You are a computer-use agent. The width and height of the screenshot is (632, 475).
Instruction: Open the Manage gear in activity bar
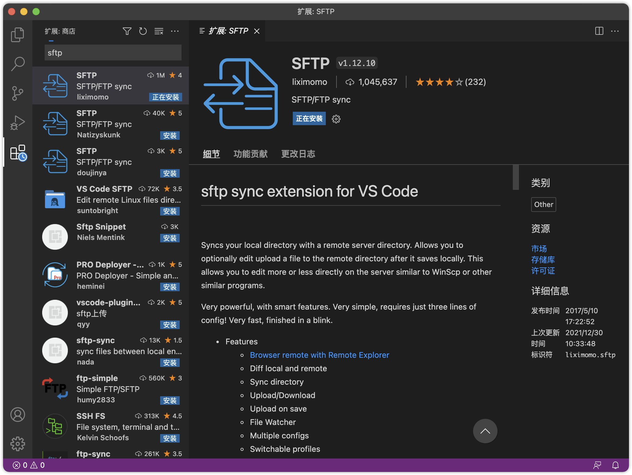coord(17,444)
